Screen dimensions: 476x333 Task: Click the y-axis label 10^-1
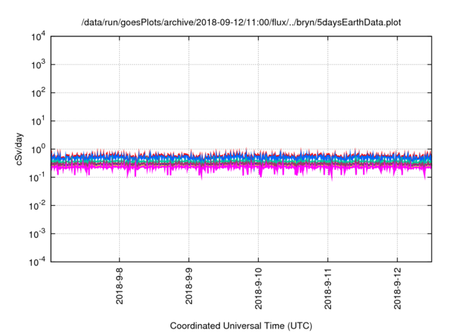click(38, 178)
